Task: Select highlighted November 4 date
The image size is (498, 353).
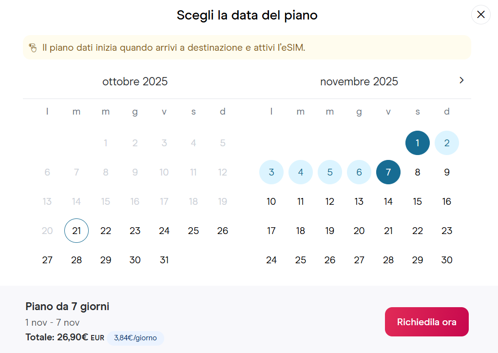Action: point(301,172)
